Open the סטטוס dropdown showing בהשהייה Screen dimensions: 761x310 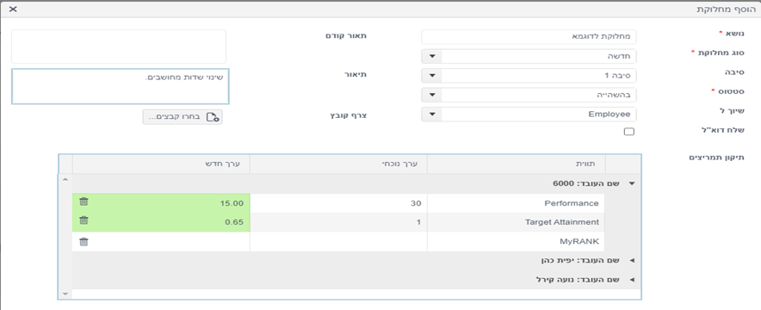point(432,95)
